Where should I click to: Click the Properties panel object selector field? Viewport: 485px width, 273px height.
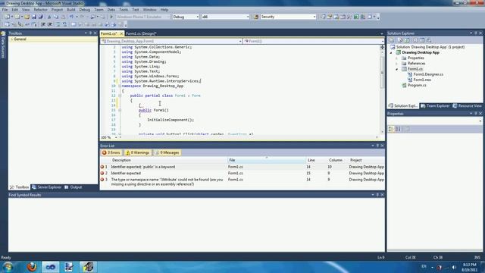click(x=434, y=121)
